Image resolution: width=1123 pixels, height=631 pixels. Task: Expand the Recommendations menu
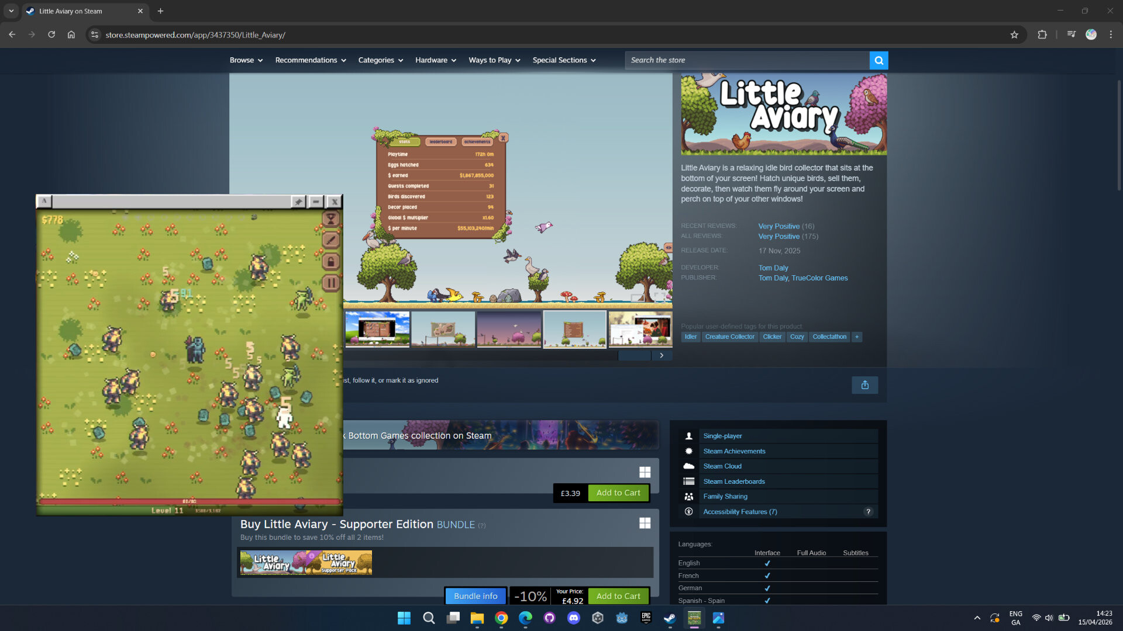pyautogui.click(x=311, y=60)
